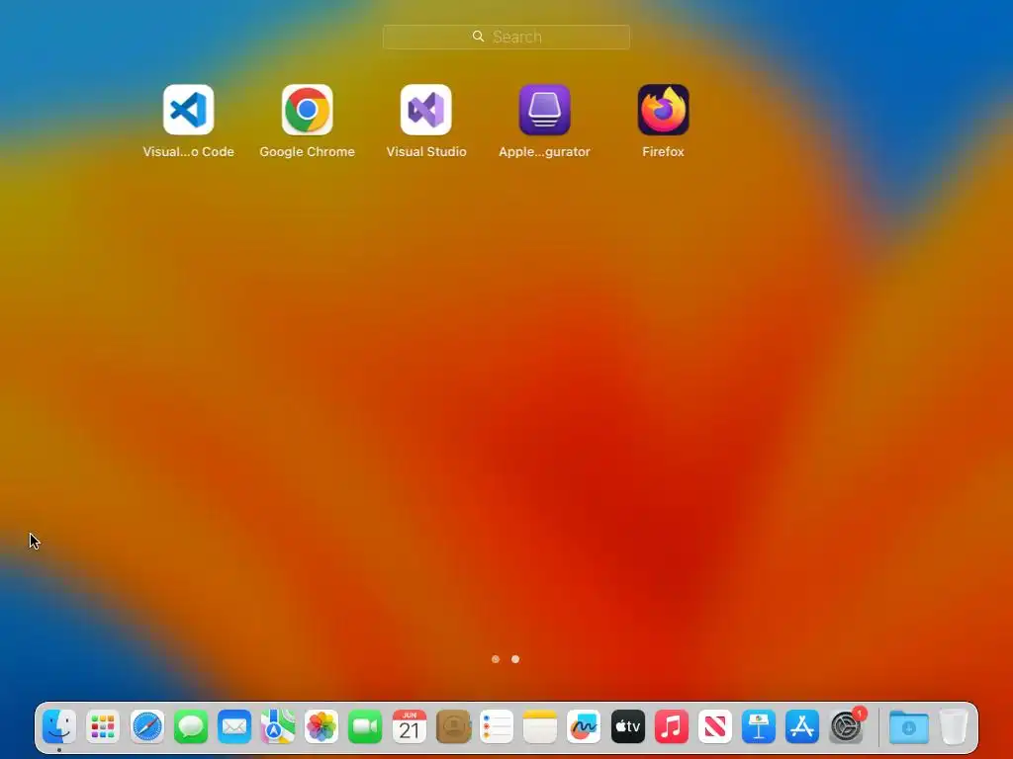1013x759 pixels.
Task: Open Mail app in Dock
Action: tap(233, 726)
